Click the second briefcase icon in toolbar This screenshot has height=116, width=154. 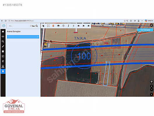83,26
